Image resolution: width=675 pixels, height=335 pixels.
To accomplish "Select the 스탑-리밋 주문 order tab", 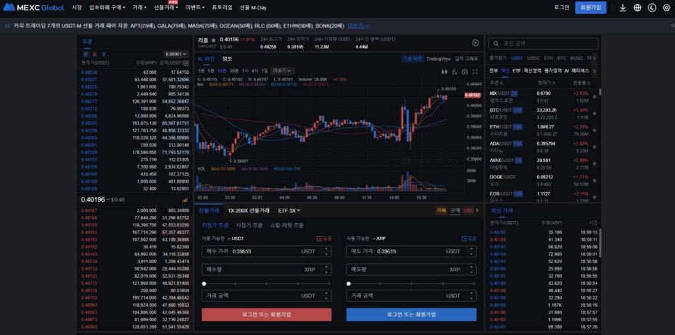I will tap(287, 225).
